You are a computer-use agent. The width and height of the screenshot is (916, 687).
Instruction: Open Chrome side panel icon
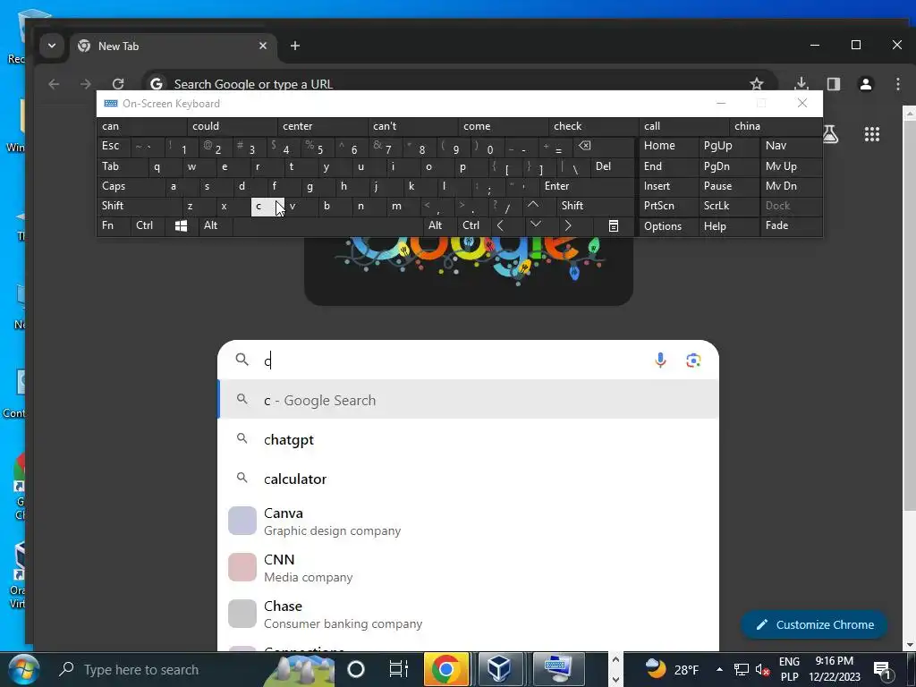834,84
